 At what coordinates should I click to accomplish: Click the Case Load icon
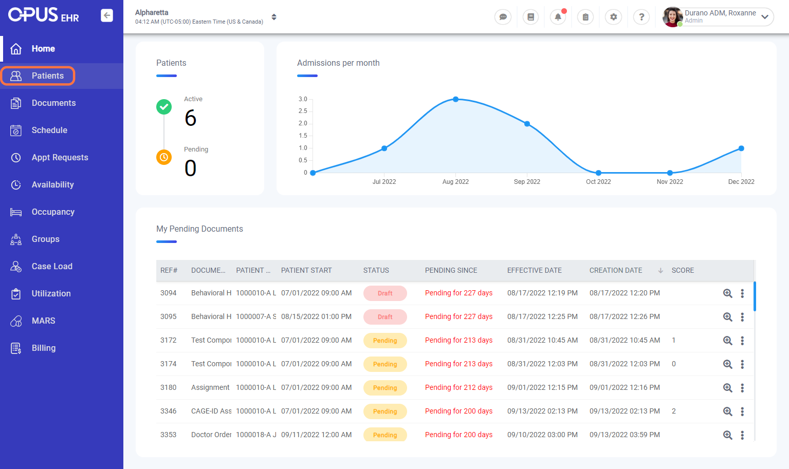(x=16, y=267)
